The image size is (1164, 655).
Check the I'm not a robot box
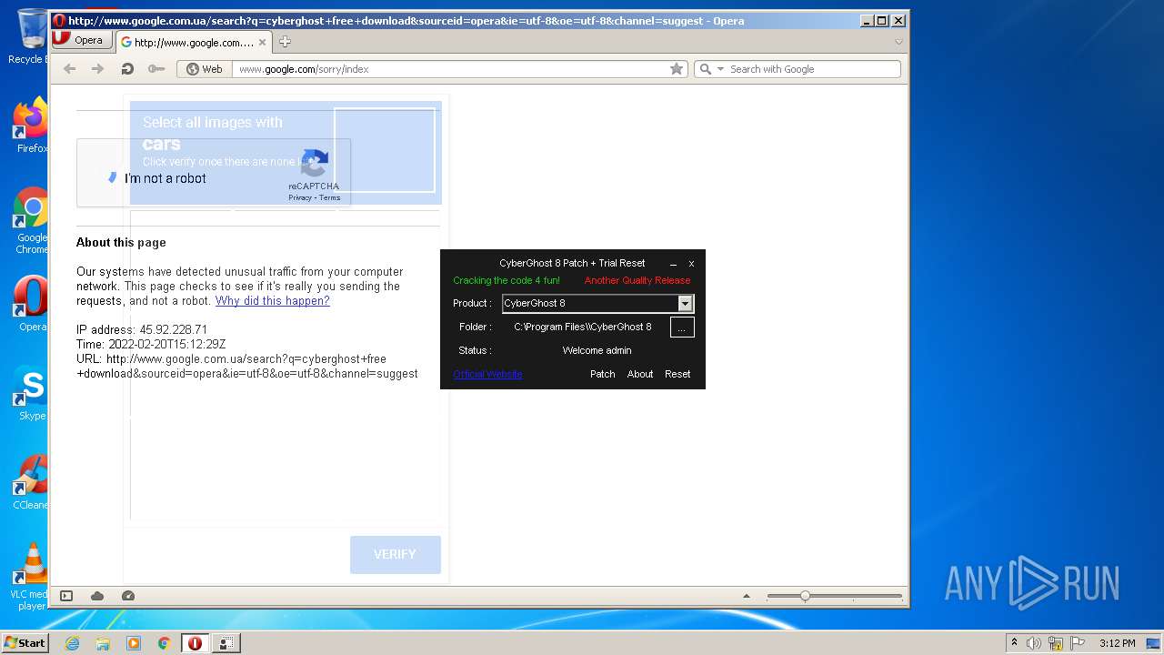pos(113,177)
